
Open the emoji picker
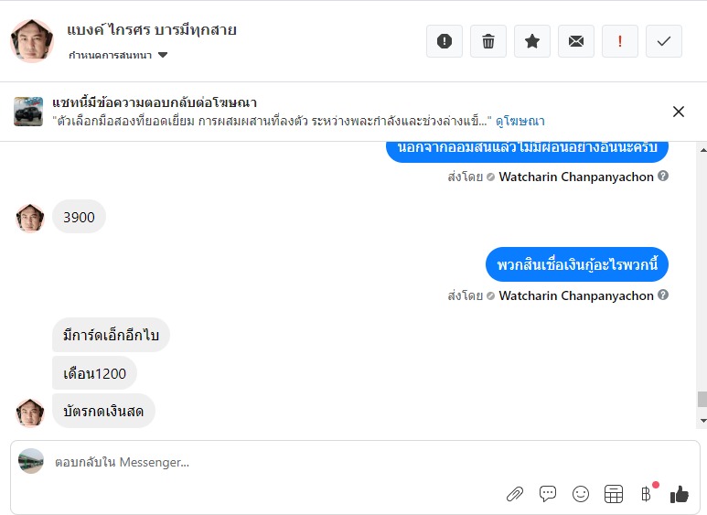pos(581,494)
